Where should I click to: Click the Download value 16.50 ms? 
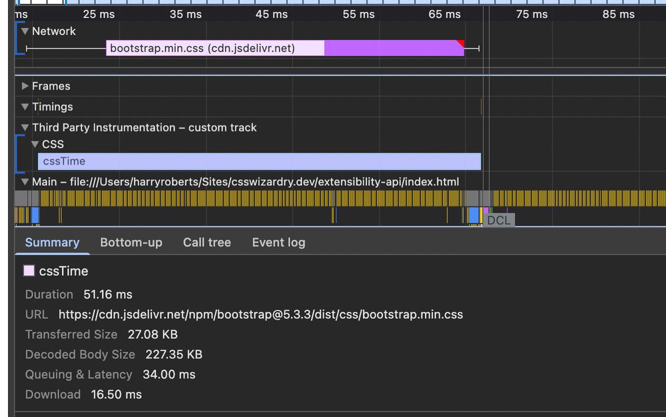pyautogui.click(x=117, y=394)
